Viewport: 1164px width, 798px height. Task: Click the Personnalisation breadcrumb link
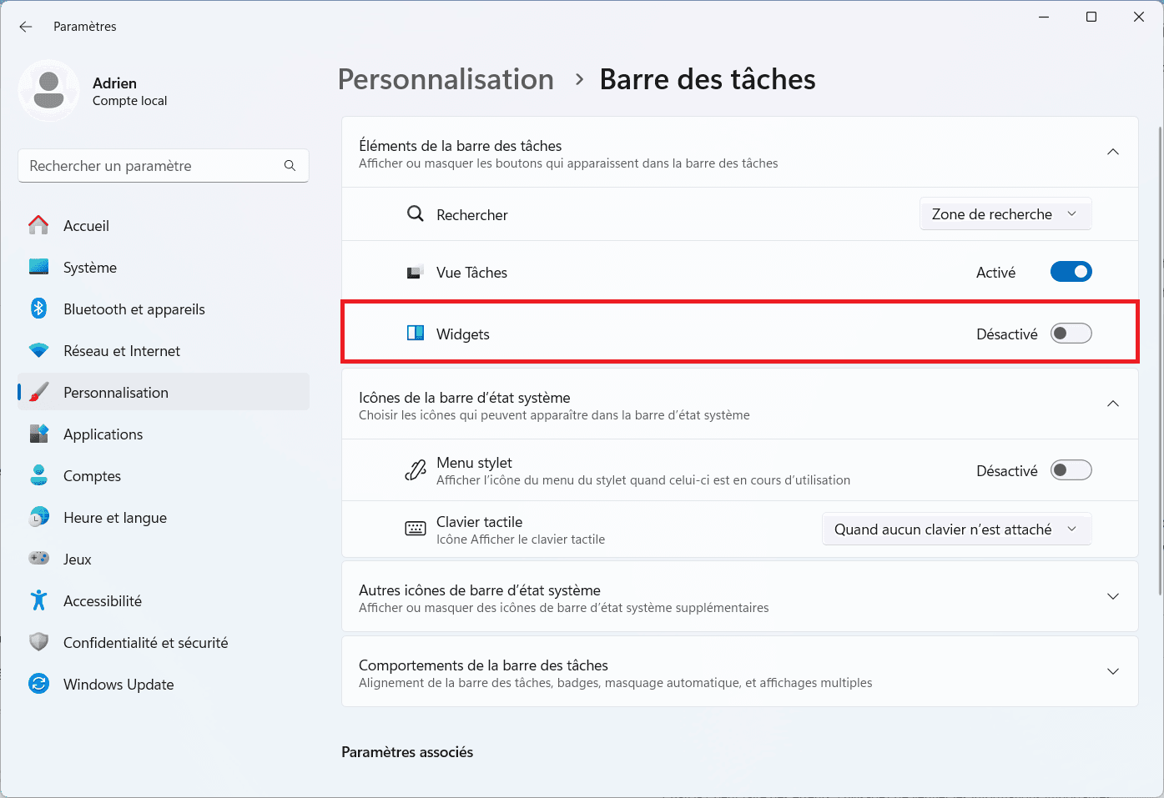tap(446, 79)
